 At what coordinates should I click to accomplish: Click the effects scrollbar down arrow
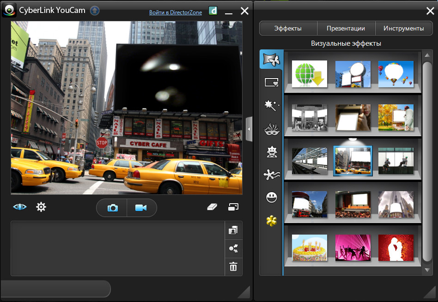point(427,270)
